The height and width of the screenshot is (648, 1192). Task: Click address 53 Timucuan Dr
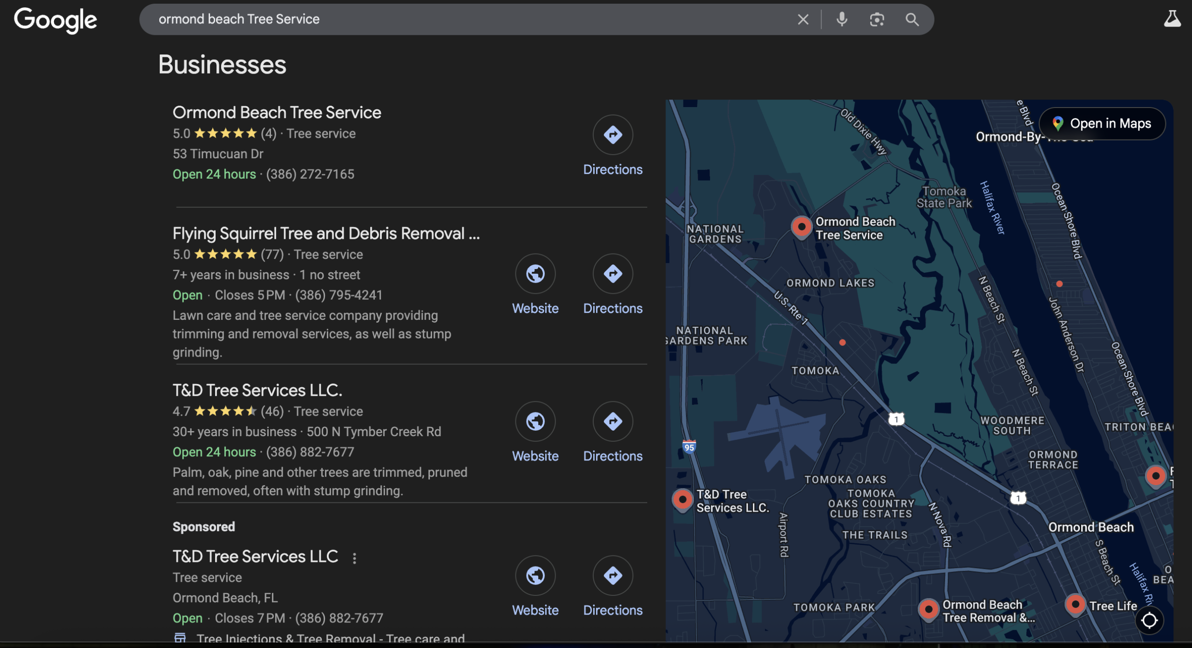[218, 154]
